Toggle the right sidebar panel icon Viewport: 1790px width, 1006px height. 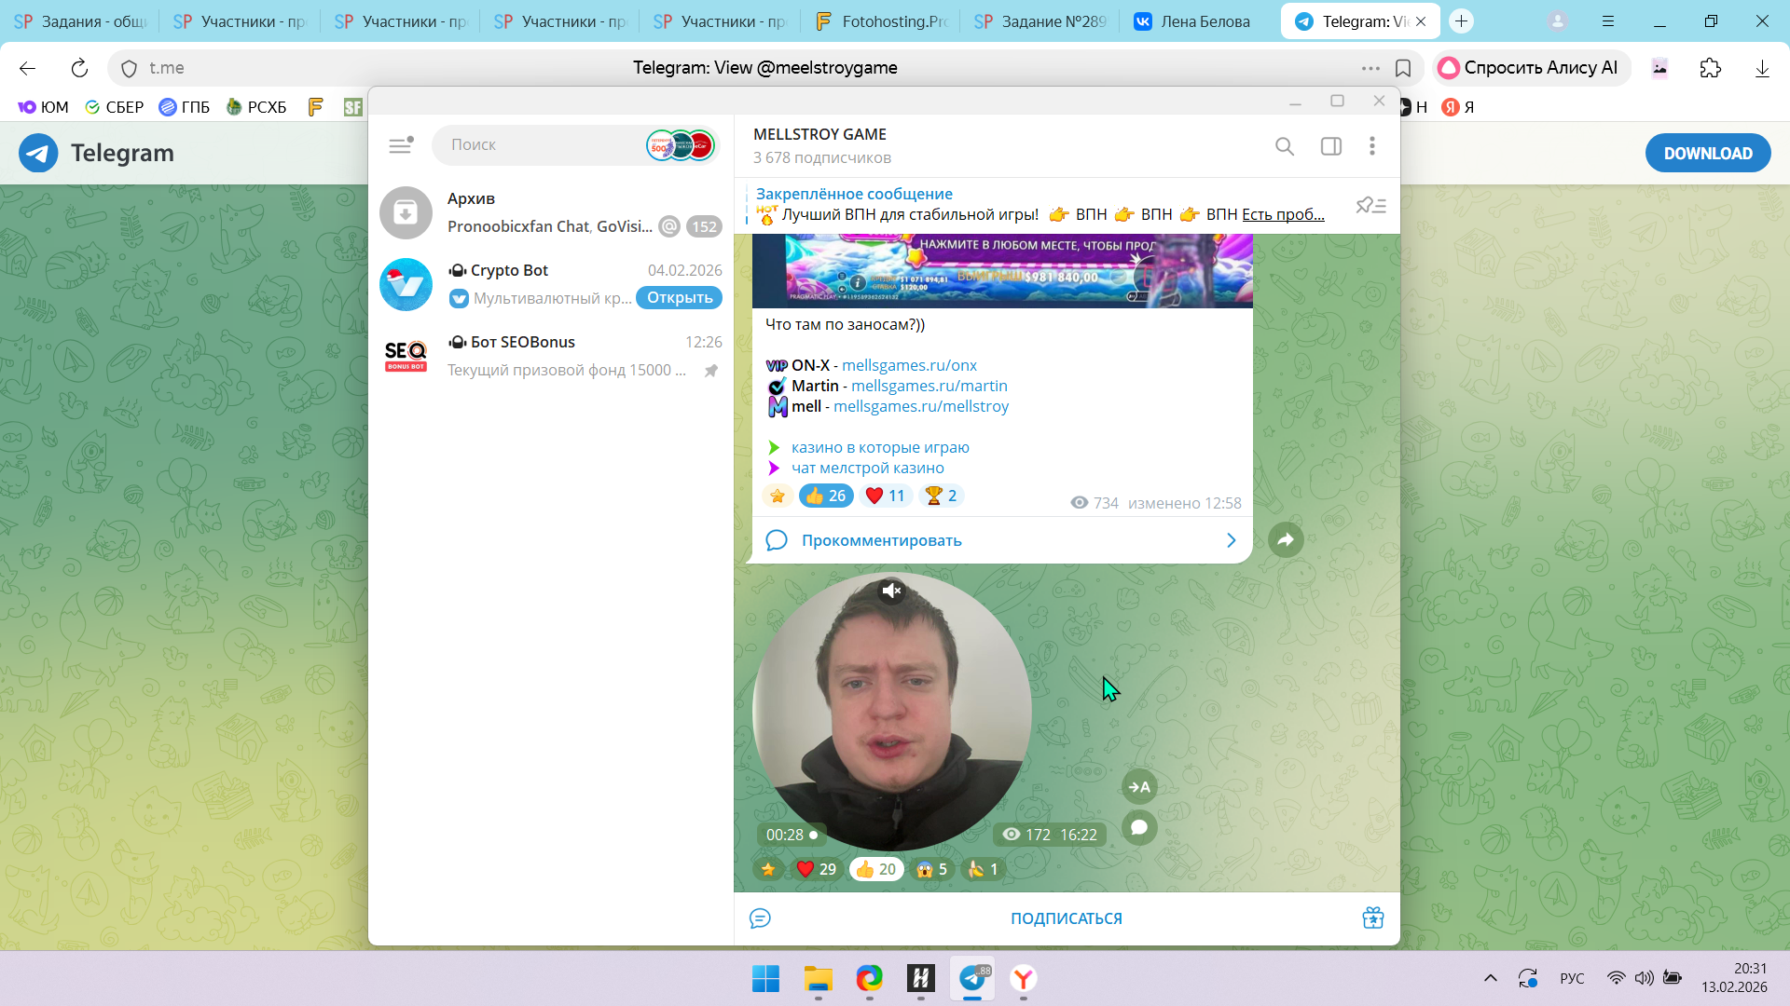click(1331, 146)
